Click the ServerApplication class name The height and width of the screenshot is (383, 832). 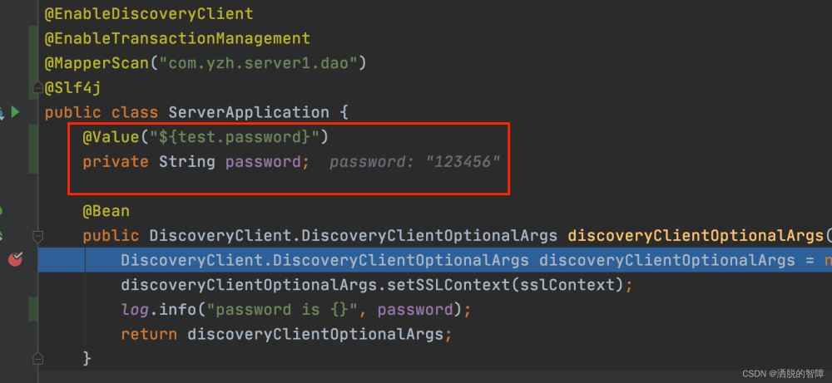pos(249,112)
